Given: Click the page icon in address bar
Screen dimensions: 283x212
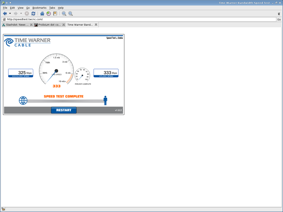Looking at the screenshot, I should click(4, 19).
